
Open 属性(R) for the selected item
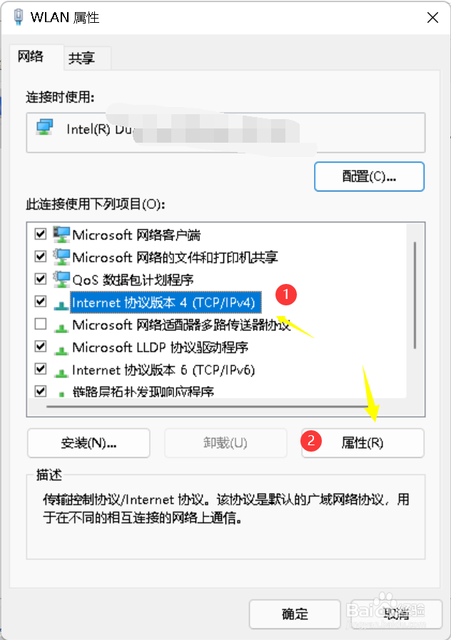coord(363,443)
